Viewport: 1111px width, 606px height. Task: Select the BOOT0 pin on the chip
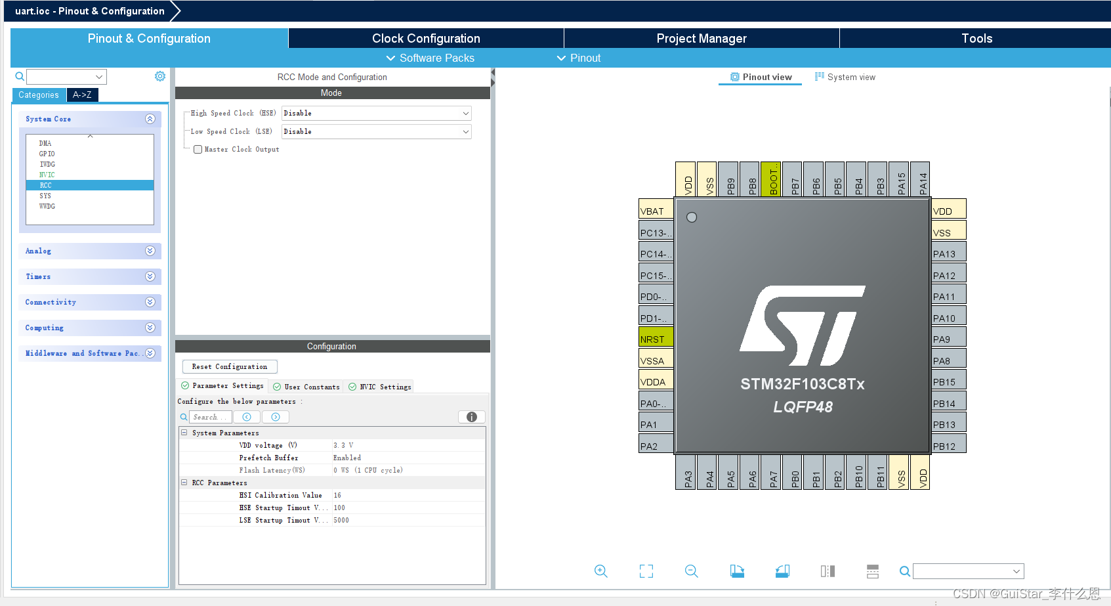click(x=771, y=179)
